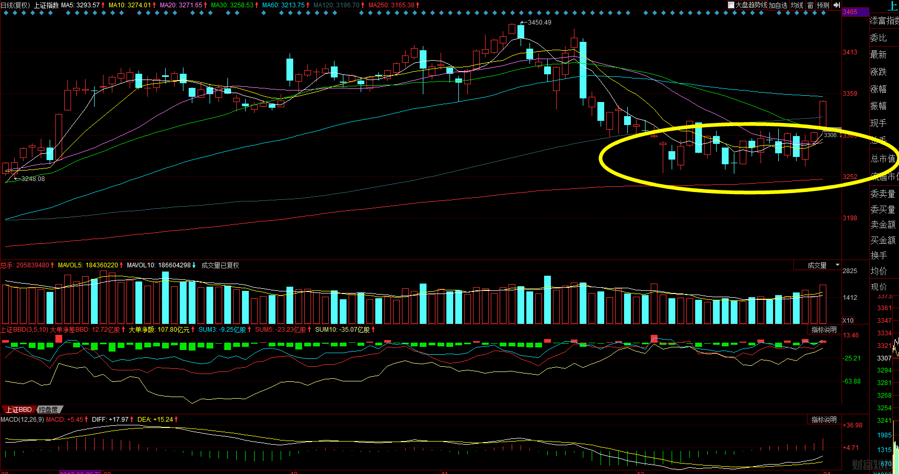Click the 加自选 button
Screen dimensions: 899x474
pyautogui.click(x=778, y=5)
